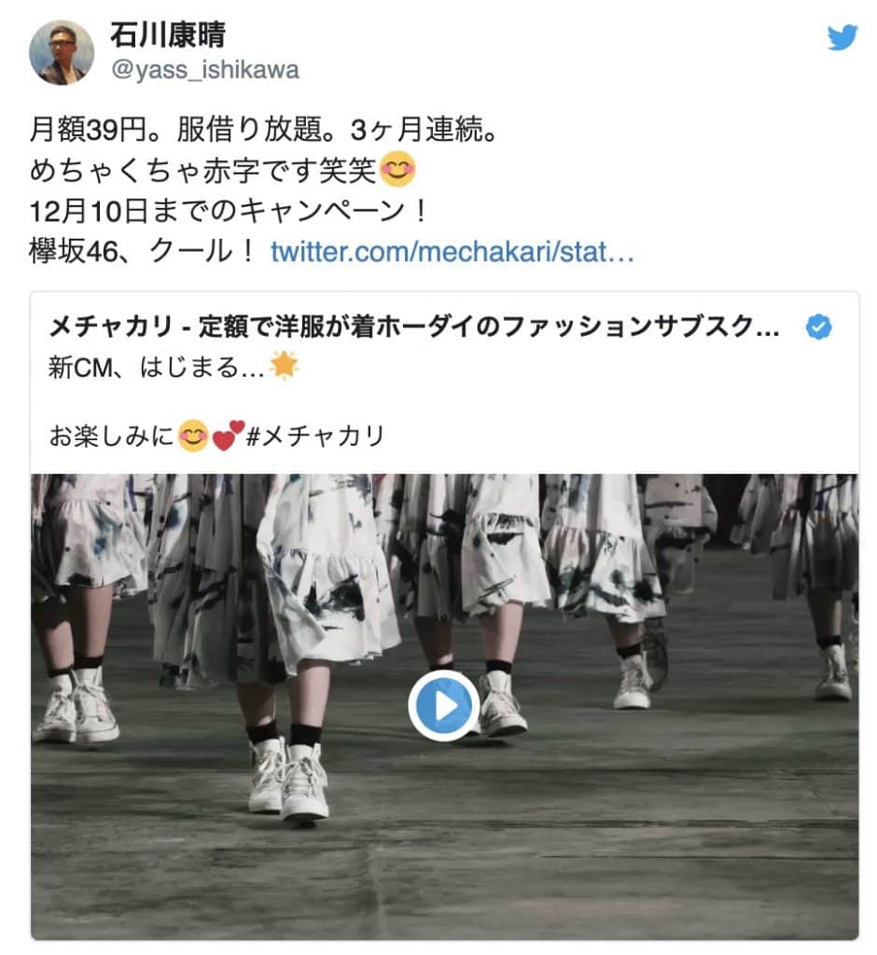Click the white sneakers in the video's foreground
This screenshot has height=955, width=877.
tap(289, 779)
